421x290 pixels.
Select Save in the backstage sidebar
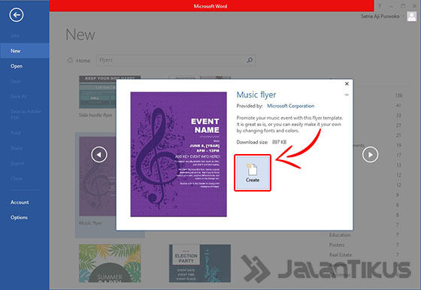coord(25,81)
